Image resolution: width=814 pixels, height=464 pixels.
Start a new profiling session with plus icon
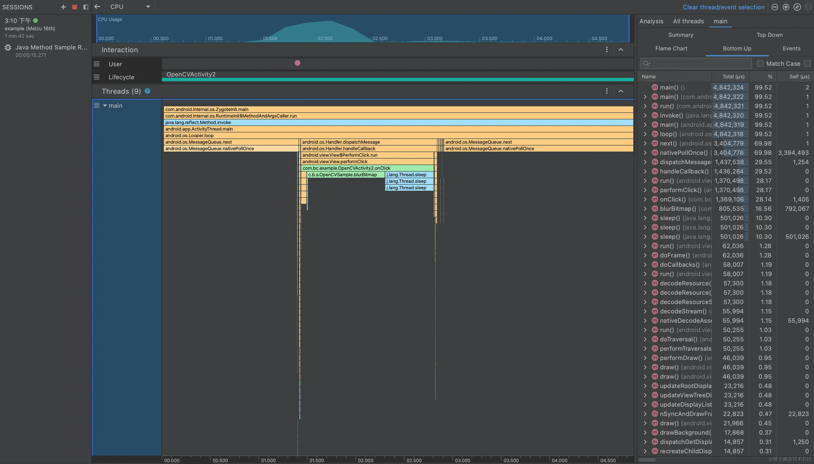click(x=63, y=7)
